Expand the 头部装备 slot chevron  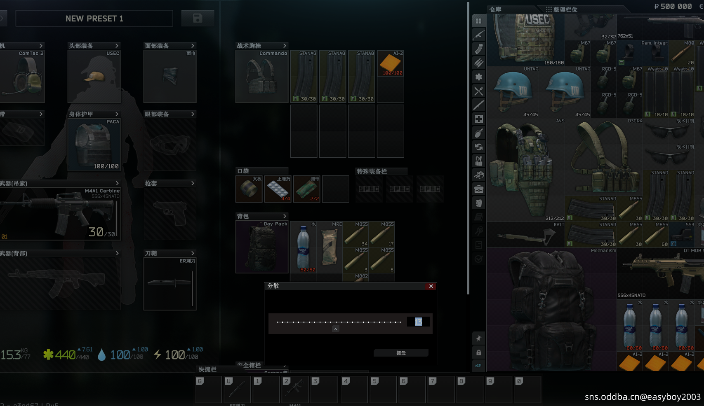click(117, 46)
